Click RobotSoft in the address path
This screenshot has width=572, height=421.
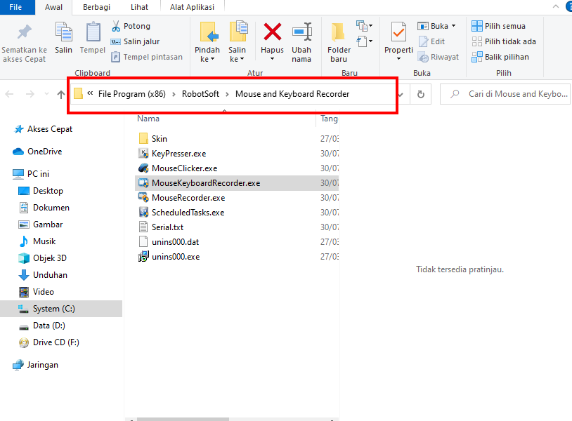pyautogui.click(x=200, y=94)
